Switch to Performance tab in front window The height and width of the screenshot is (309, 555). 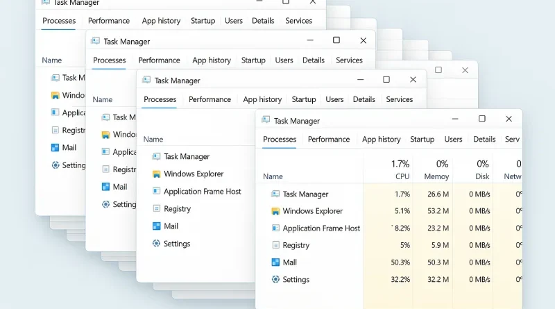click(x=329, y=140)
